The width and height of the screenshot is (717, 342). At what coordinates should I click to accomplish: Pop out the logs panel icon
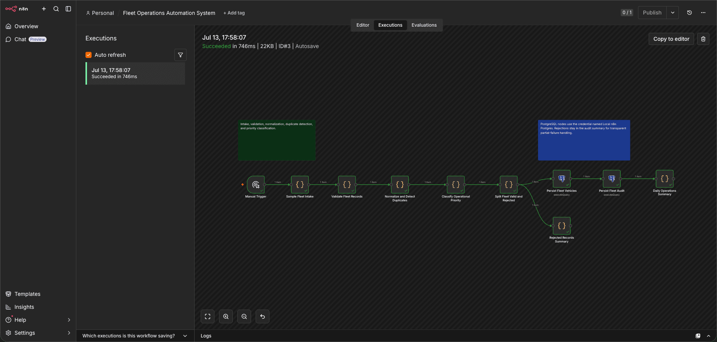coord(698,336)
